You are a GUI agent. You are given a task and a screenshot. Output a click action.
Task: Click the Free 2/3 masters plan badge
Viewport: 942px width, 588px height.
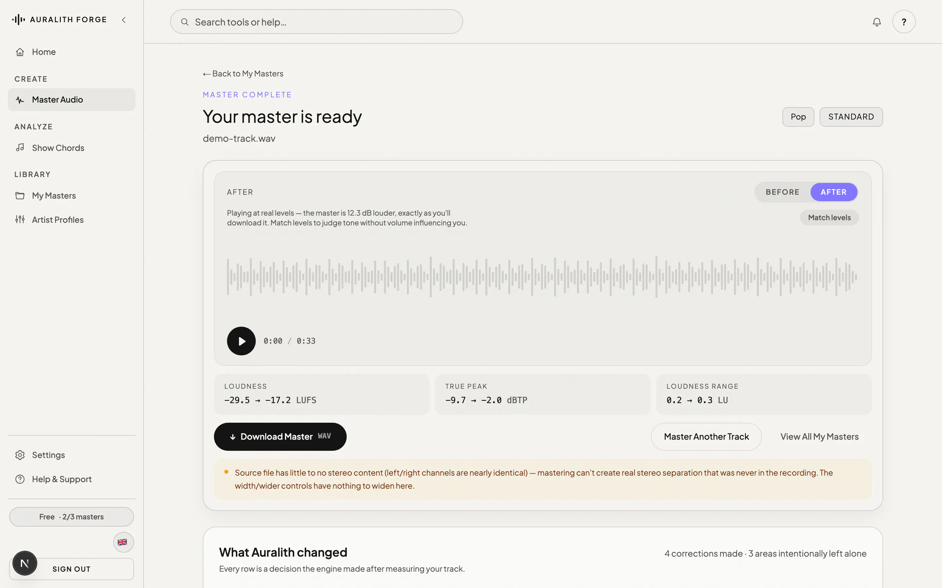click(72, 517)
